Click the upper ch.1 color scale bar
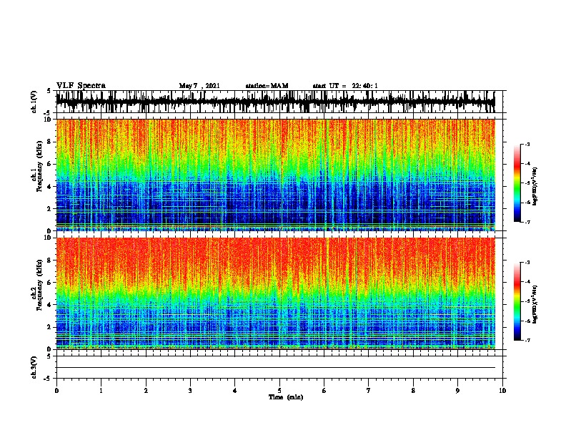The height and width of the screenshot is (438, 566). coord(517,183)
